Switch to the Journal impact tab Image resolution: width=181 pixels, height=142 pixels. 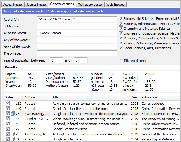36,5
